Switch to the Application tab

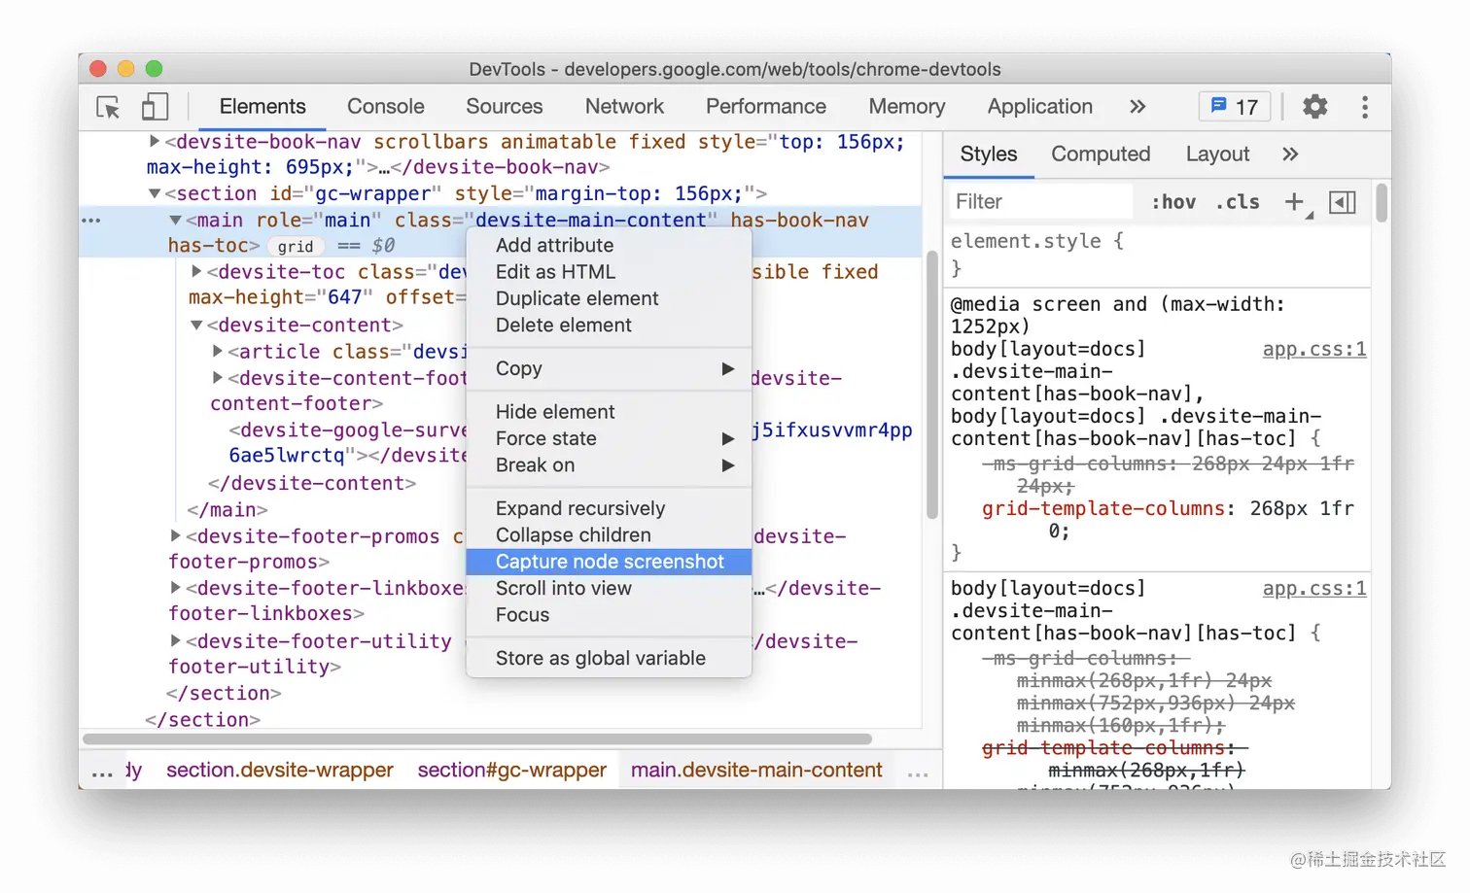click(x=1040, y=107)
